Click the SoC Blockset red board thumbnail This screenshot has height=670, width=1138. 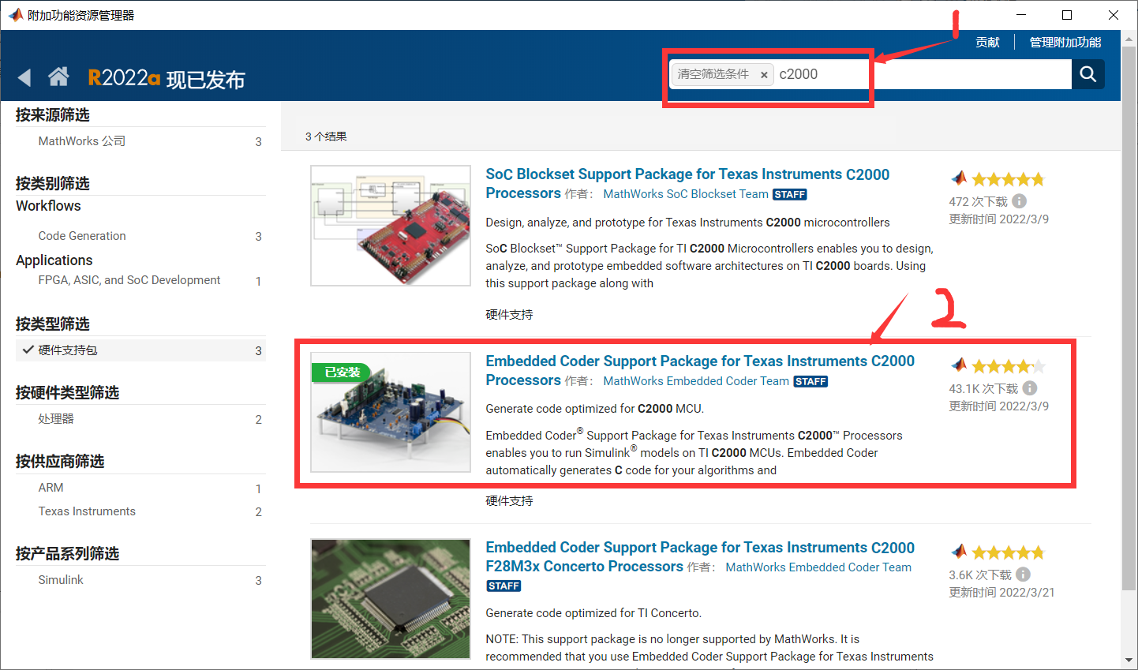coord(391,226)
